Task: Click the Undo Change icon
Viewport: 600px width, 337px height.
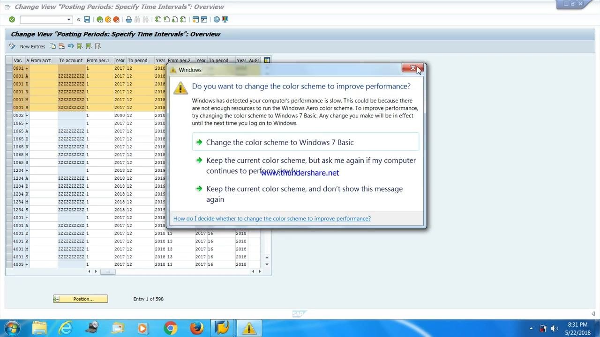Action: [70, 46]
